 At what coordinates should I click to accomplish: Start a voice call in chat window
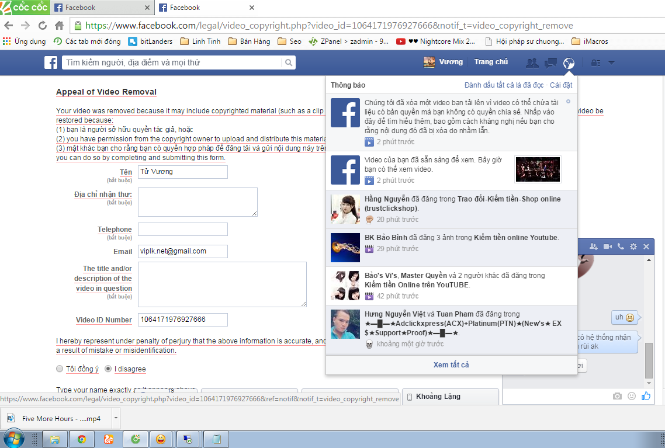pyautogui.click(x=621, y=246)
